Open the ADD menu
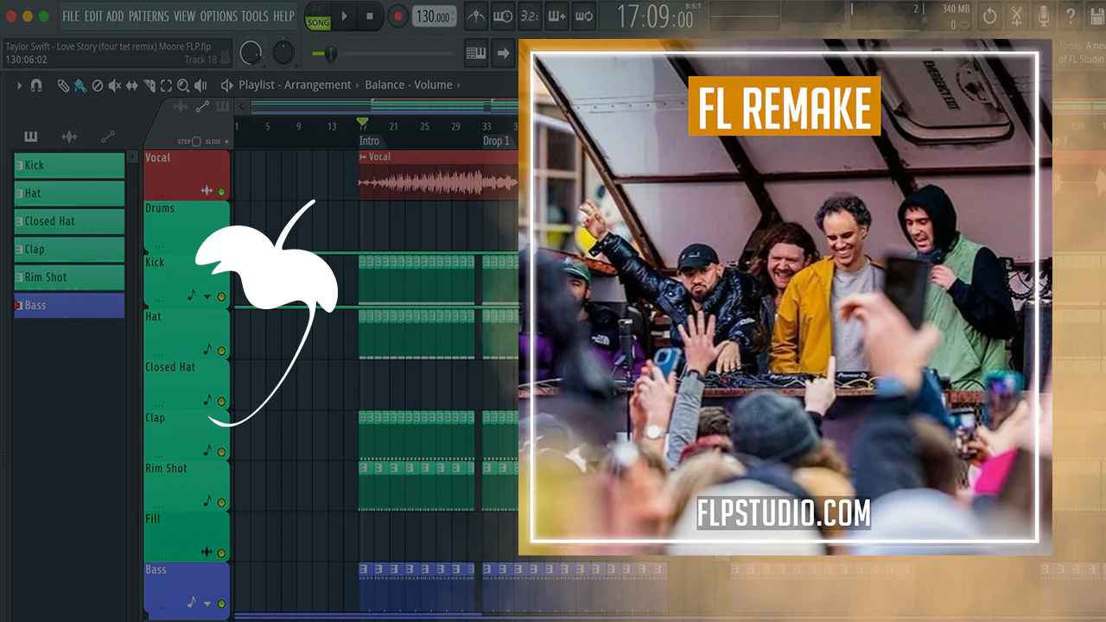 pyautogui.click(x=115, y=16)
